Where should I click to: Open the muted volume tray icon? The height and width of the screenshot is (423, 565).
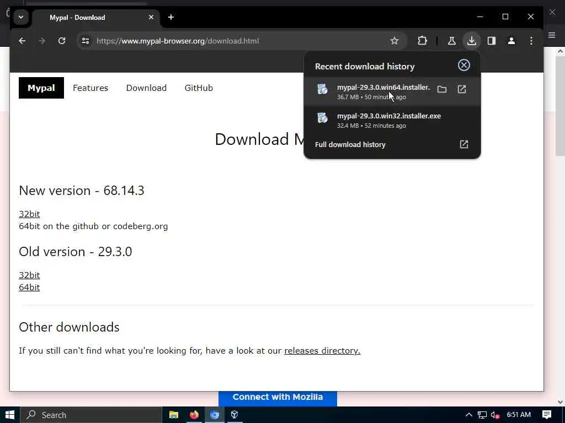[495, 415]
